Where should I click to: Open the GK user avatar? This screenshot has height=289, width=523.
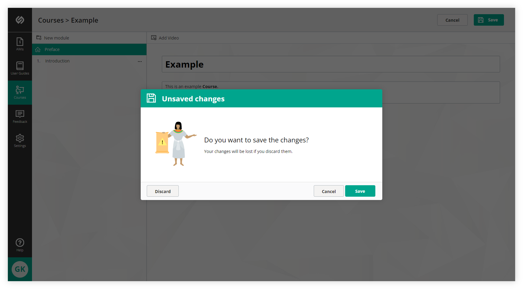(20, 269)
